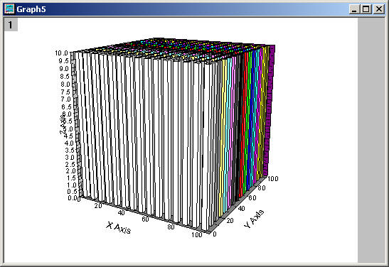Close the Graph5 window
The width and height of the screenshot is (389, 267).
[x=379, y=9]
